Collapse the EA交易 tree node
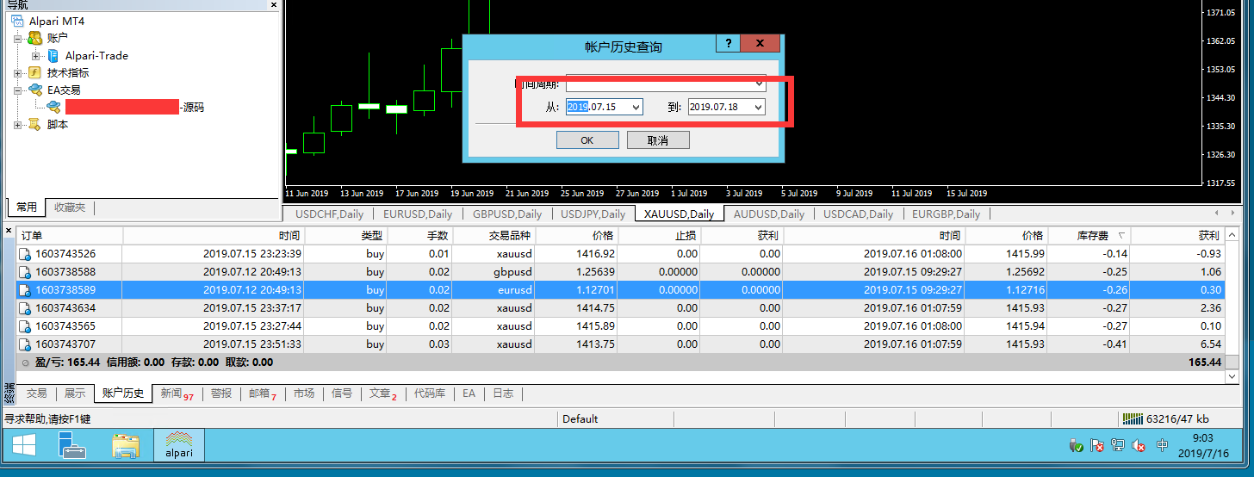 (17, 90)
